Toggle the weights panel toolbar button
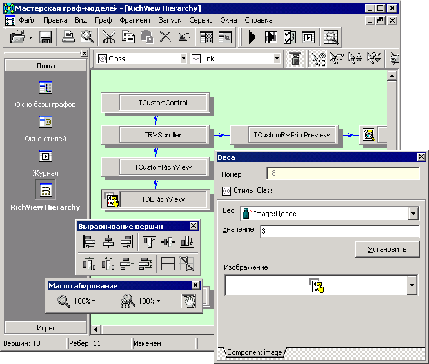This screenshot has width=429, height=364. (296, 59)
